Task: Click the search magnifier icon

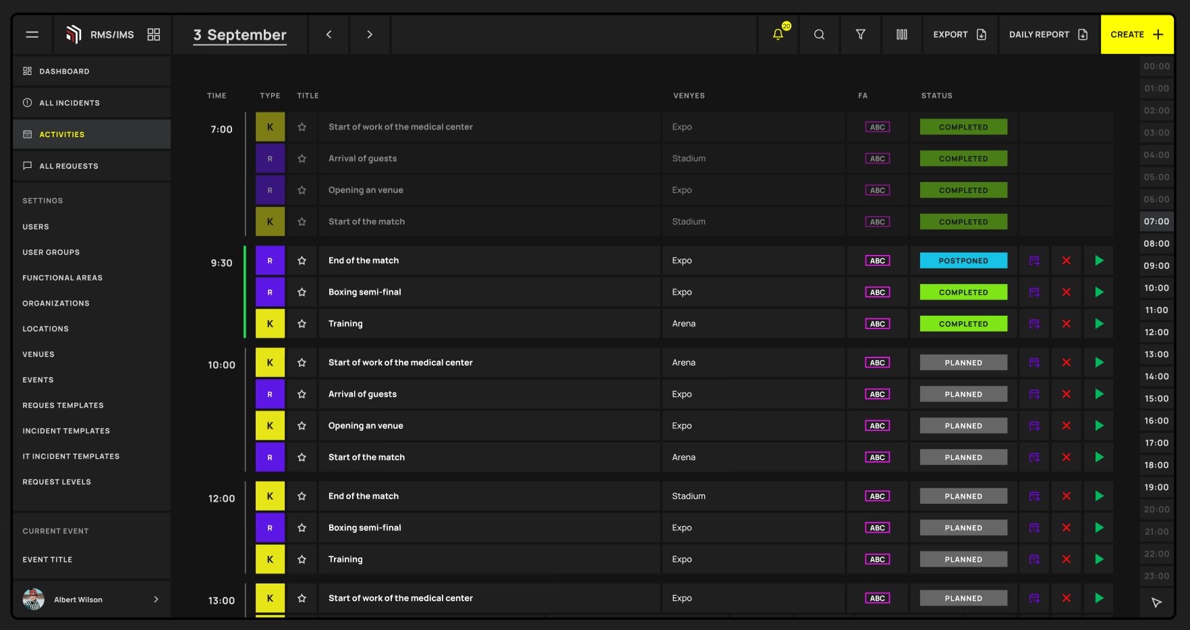Action: point(819,34)
